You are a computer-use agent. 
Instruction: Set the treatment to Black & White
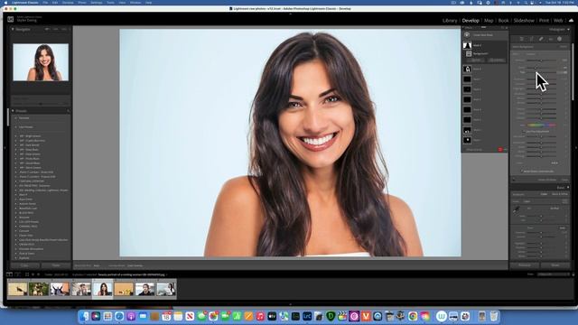click(560, 194)
